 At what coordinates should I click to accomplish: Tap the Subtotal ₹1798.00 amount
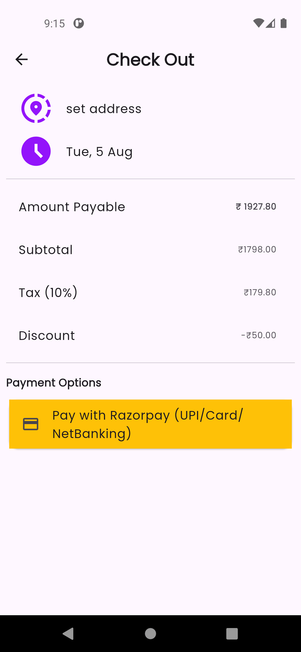click(257, 249)
